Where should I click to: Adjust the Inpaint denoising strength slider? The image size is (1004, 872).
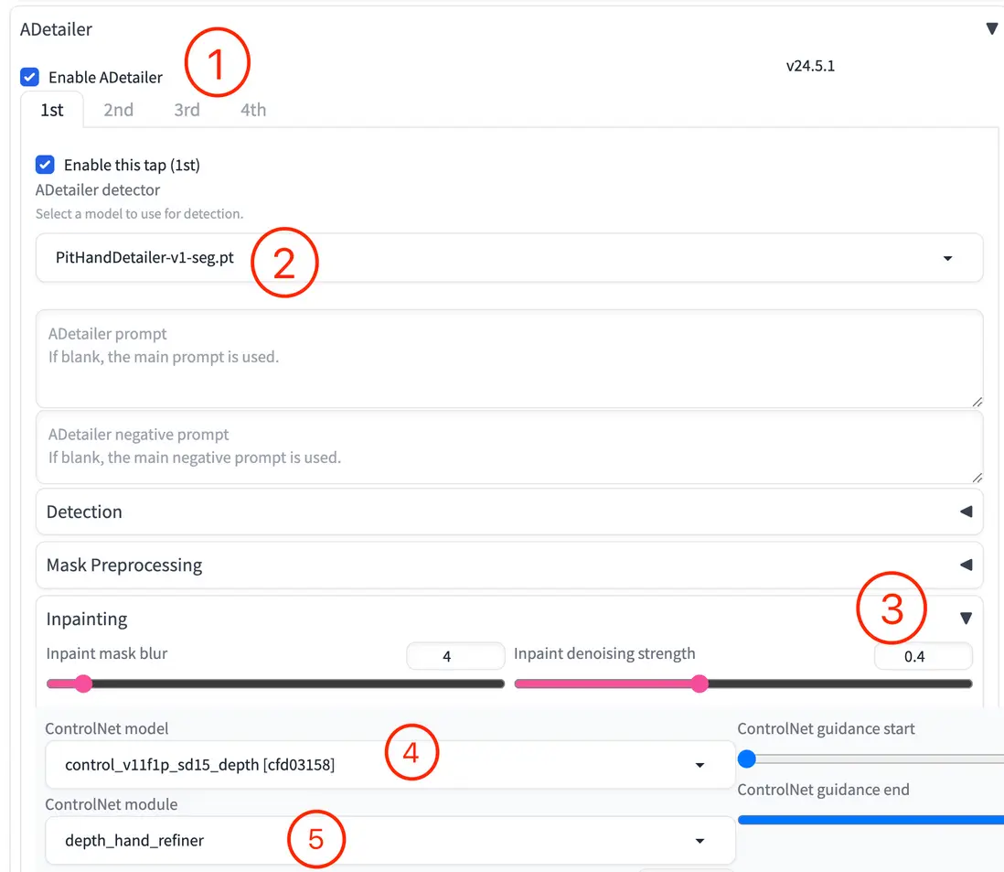point(700,684)
